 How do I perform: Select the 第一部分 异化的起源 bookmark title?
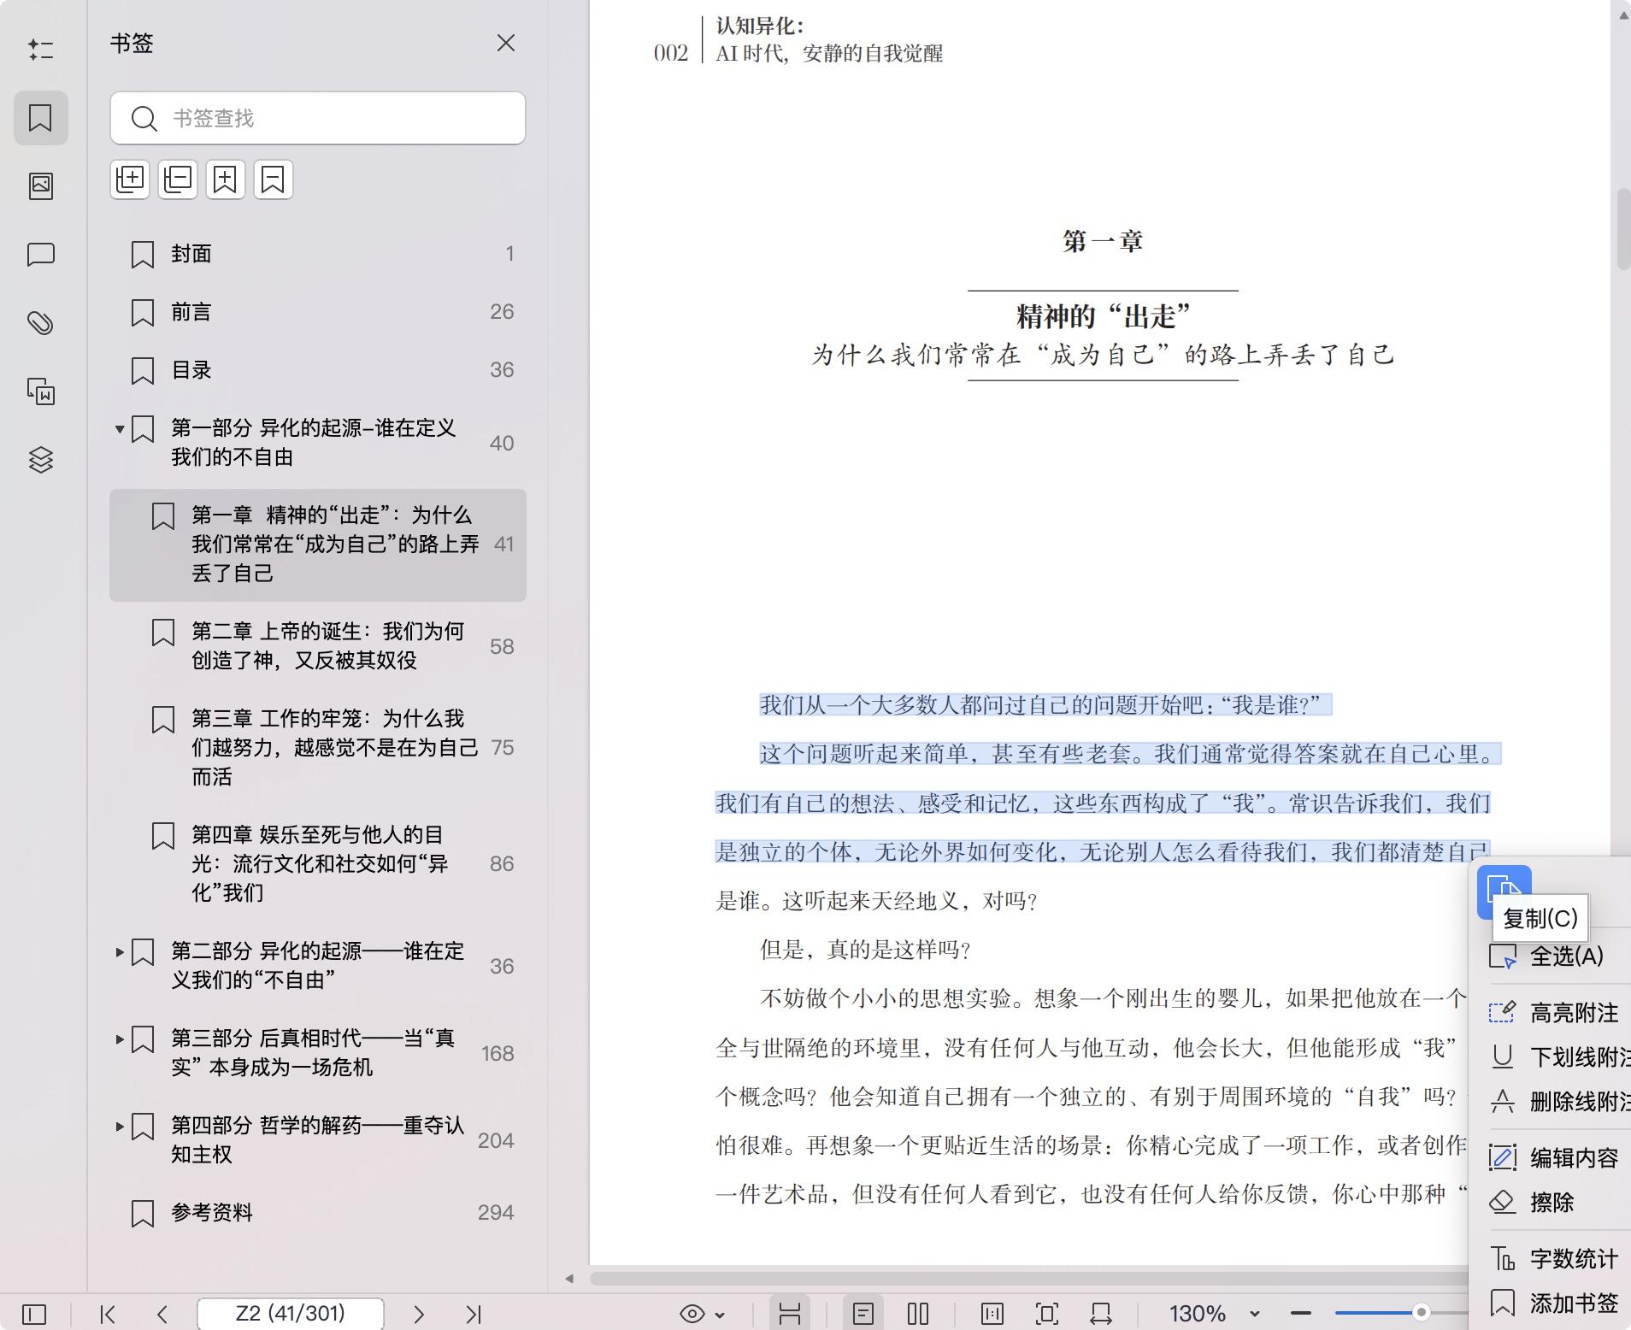click(x=313, y=443)
